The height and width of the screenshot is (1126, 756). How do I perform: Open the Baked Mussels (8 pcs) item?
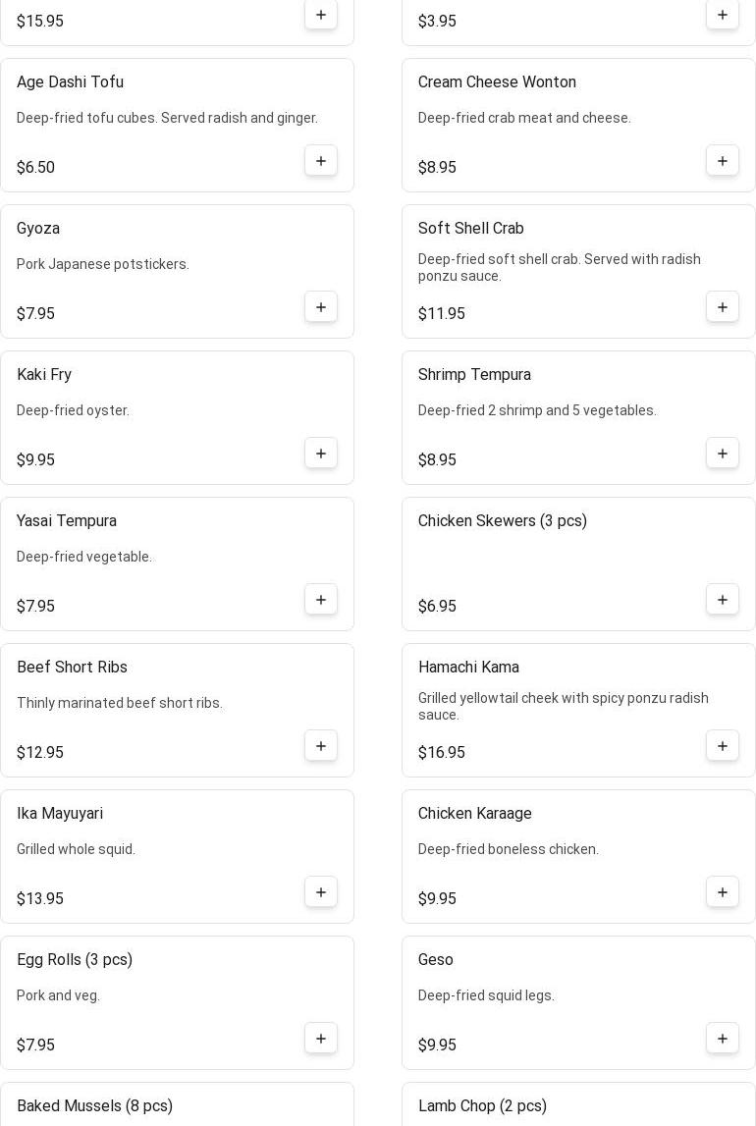pyautogui.click(x=95, y=1106)
